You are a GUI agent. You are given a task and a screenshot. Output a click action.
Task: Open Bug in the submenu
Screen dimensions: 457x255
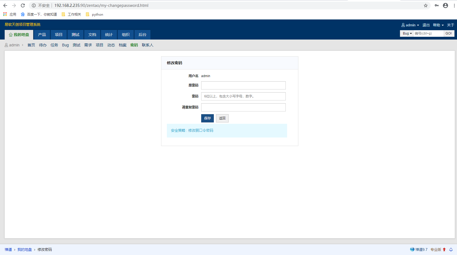click(65, 45)
